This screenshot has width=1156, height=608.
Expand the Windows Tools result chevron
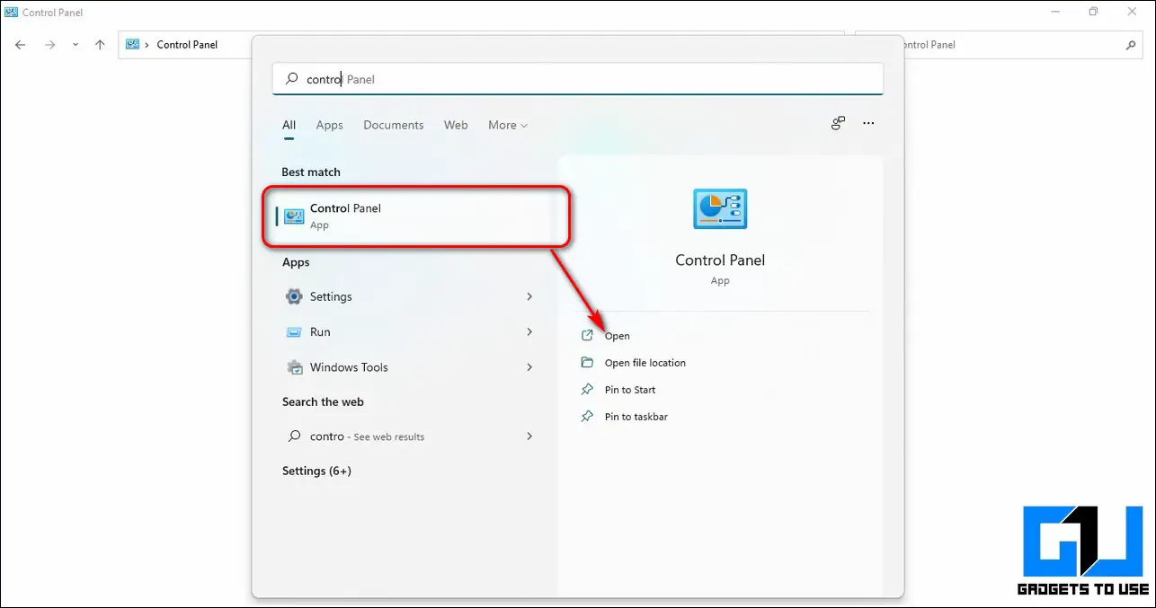pos(529,367)
